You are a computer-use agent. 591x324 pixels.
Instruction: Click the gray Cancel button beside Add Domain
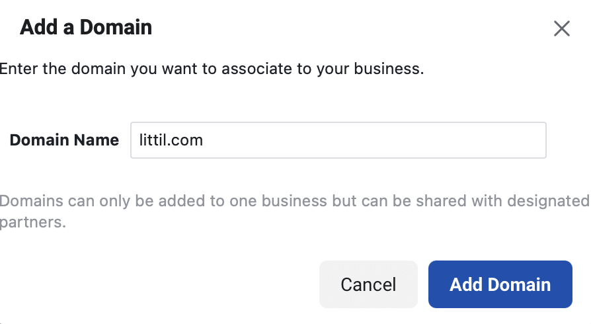(x=368, y=284)
